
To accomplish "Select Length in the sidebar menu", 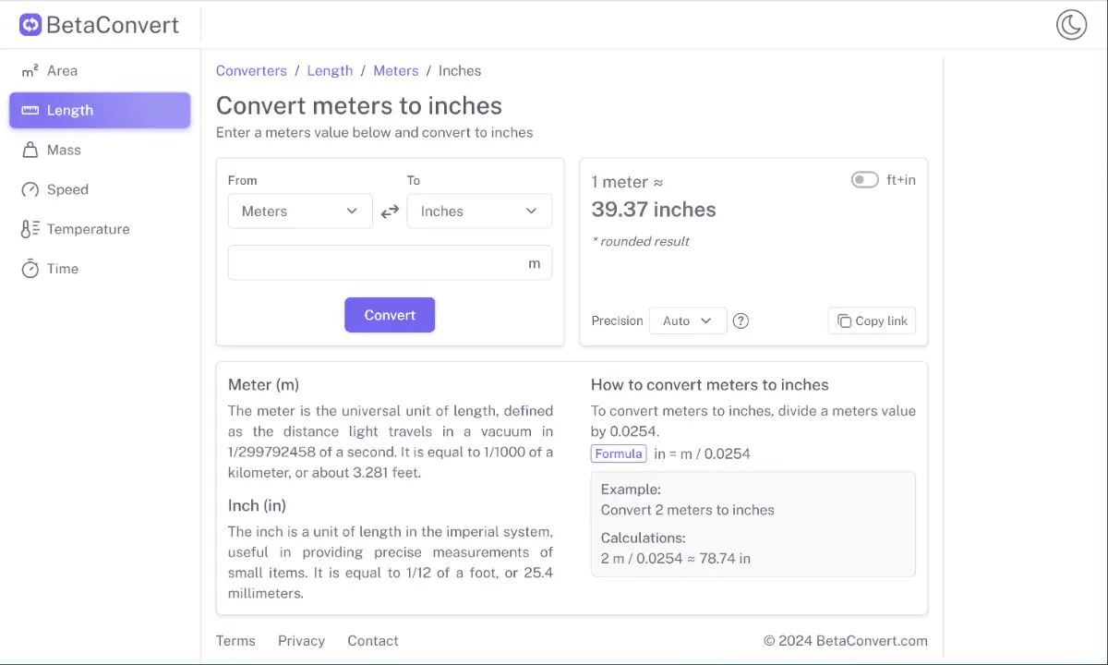I will tap(100, 111).
